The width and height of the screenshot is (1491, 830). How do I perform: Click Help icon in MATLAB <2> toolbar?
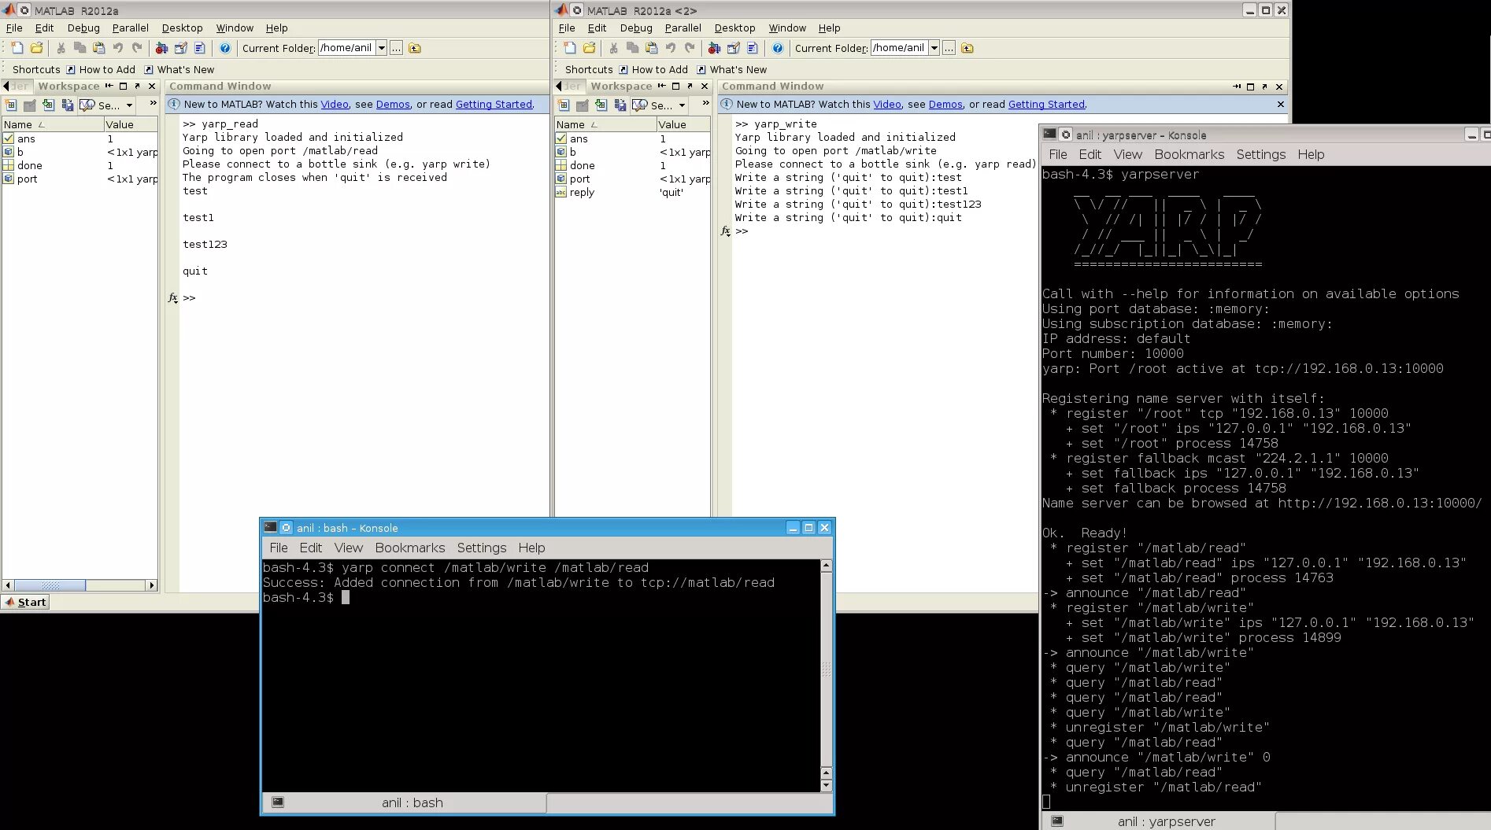click(x=778, y=48)
